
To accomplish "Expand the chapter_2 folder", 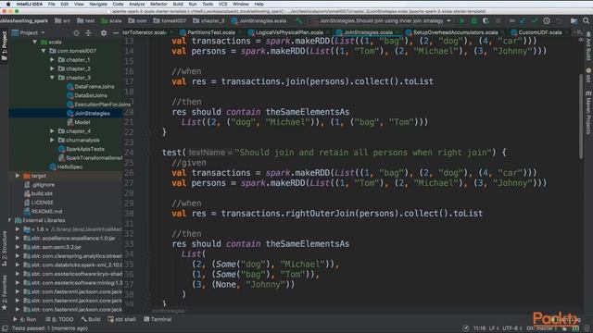I will (52, 68).
